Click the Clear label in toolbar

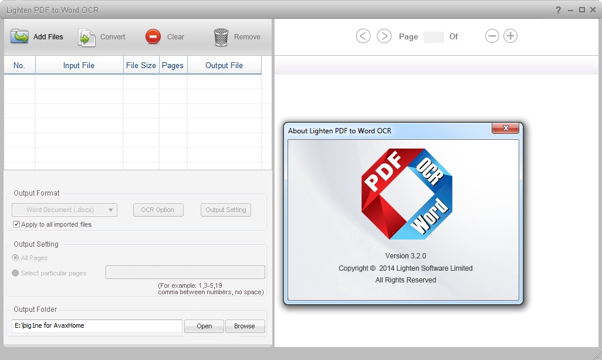pos(175,37)
